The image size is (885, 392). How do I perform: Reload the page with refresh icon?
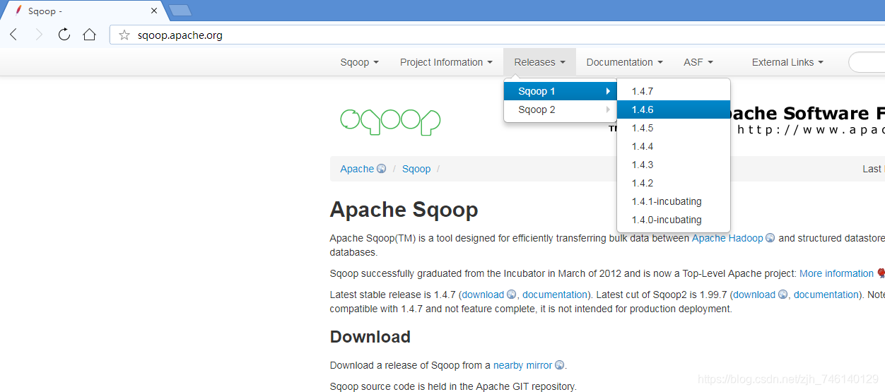click(64, 35)
